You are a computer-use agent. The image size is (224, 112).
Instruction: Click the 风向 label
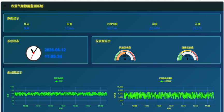click(x=27, y=24)
